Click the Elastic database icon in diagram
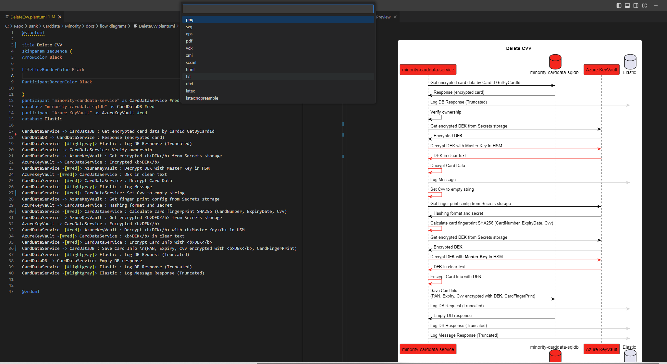 630,62
